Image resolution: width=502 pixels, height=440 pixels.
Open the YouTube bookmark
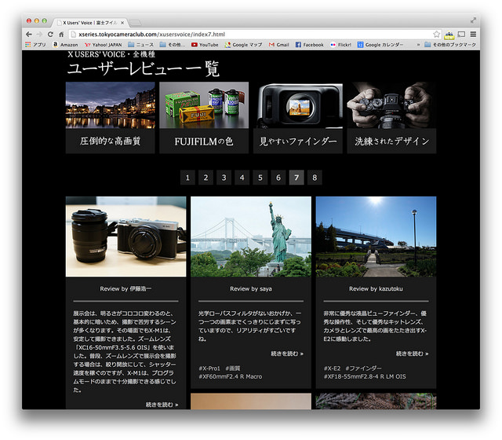pyautogui.click(x=205, y=46)
